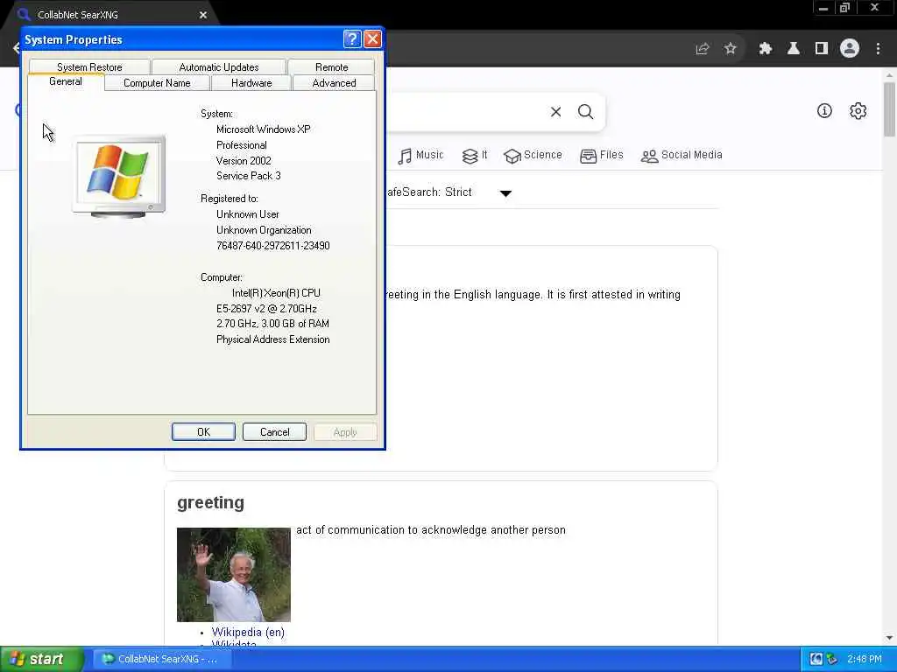
Task: Click the Windows XP monitor logo image
Action: (119, 177)
